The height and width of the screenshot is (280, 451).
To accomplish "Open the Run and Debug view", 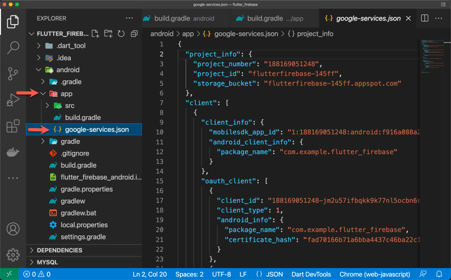I will (13, 100).
